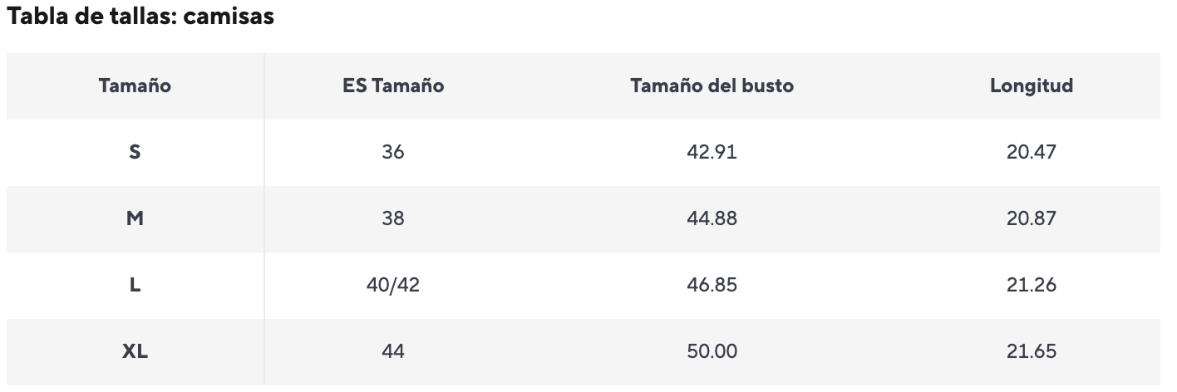Select the Tamaño column header
This screenshot has height=392, width=1177.
click(x=135, y=86)
